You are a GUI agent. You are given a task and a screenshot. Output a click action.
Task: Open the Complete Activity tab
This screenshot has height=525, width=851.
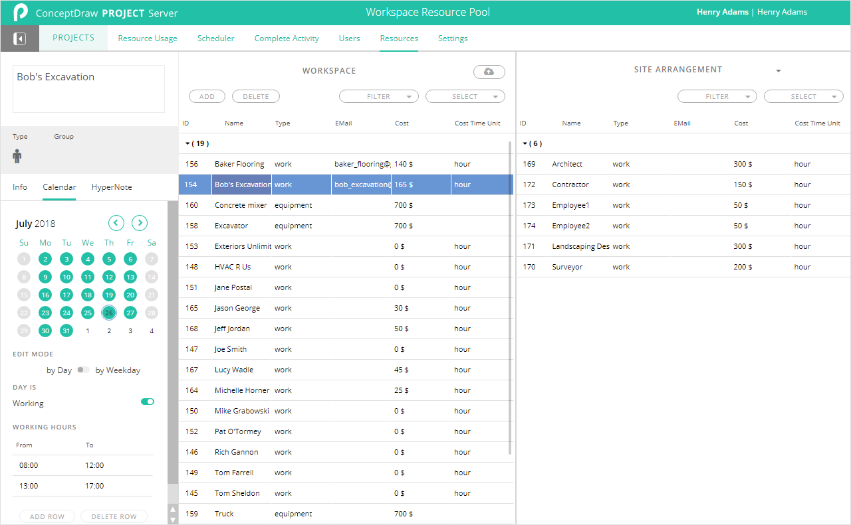[287, 38]
